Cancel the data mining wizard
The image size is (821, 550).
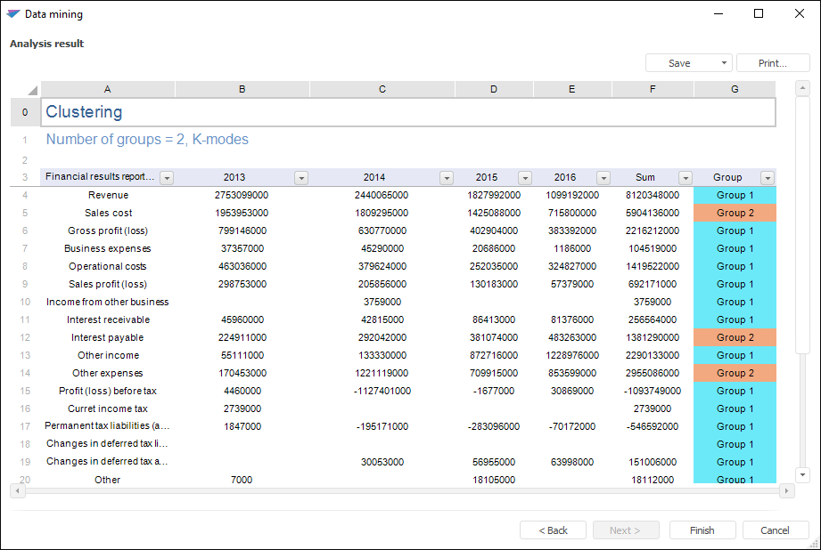click(x=775, y=530)
